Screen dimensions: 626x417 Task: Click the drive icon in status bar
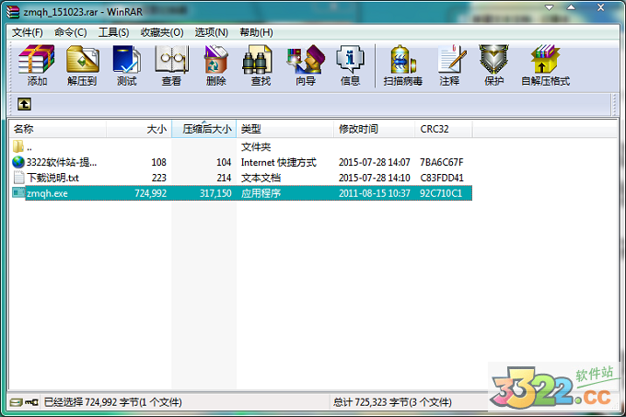pyautogui.click(x=16, y=402)
